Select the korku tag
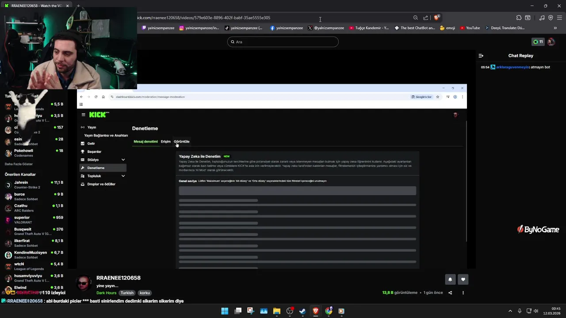This screenshot has height=318, width=566. coord(145,293)
